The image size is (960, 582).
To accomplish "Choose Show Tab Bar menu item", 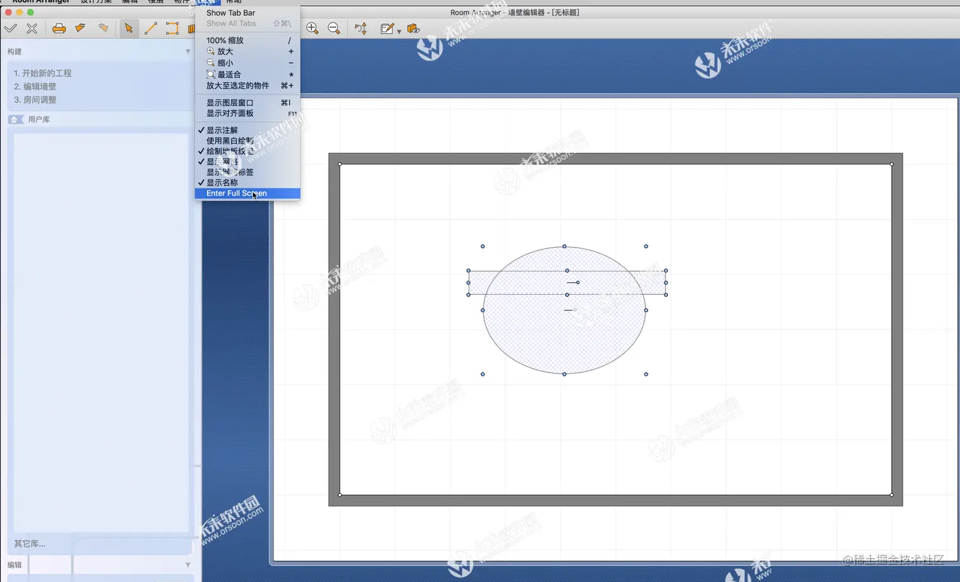I will tap(248, 13).
